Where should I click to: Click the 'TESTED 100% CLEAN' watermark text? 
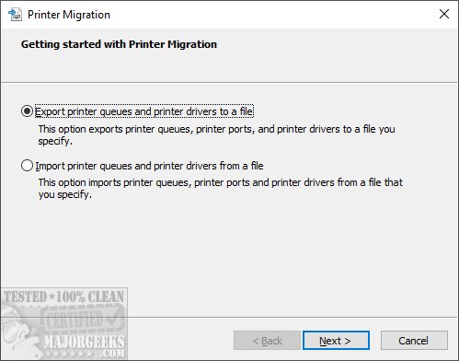click(x=63, y=297)
